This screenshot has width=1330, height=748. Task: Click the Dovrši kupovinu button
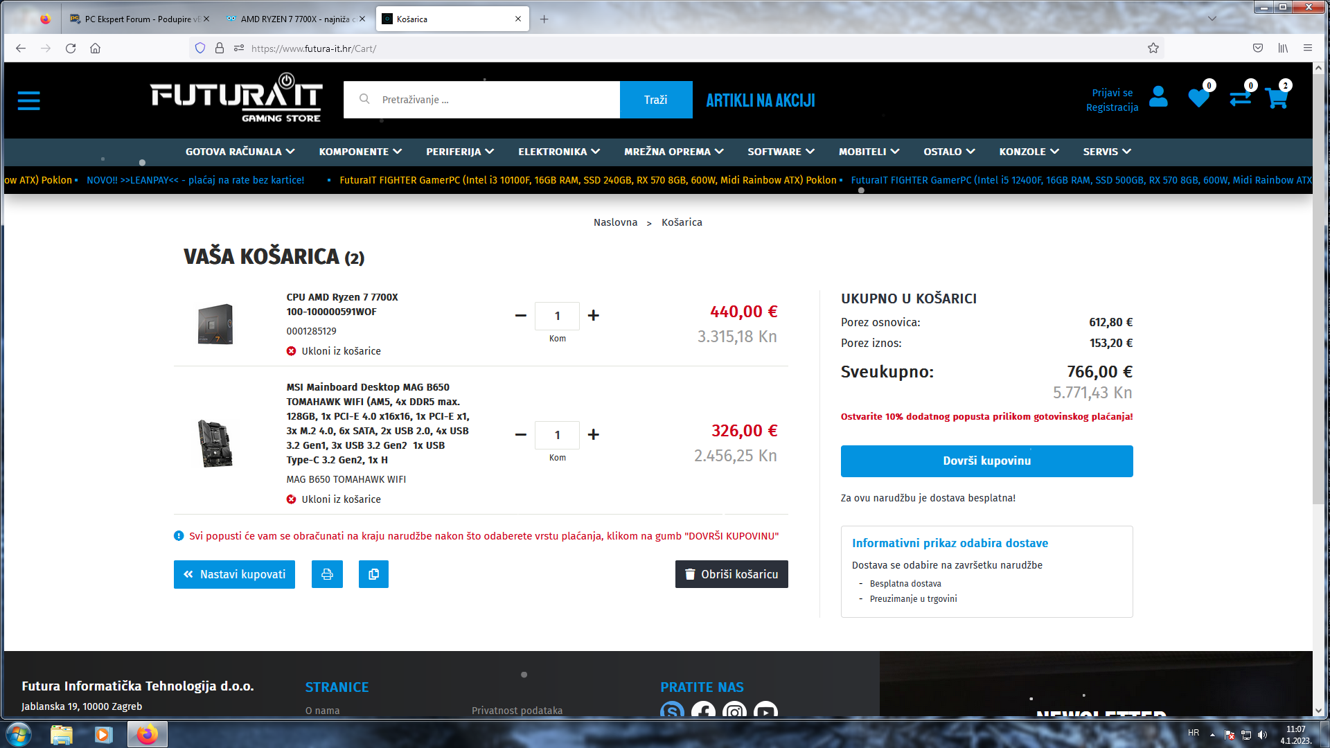[986, 461]
